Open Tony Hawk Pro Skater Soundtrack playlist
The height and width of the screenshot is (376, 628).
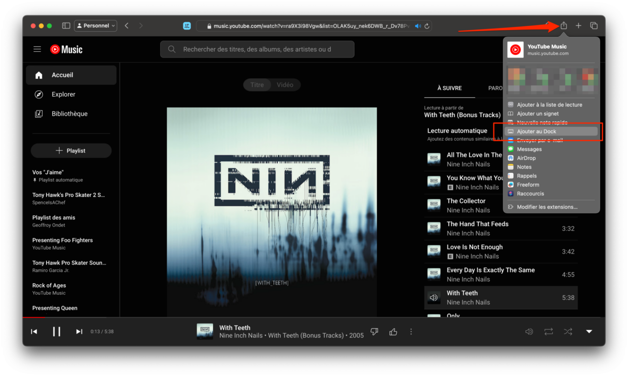71,266
